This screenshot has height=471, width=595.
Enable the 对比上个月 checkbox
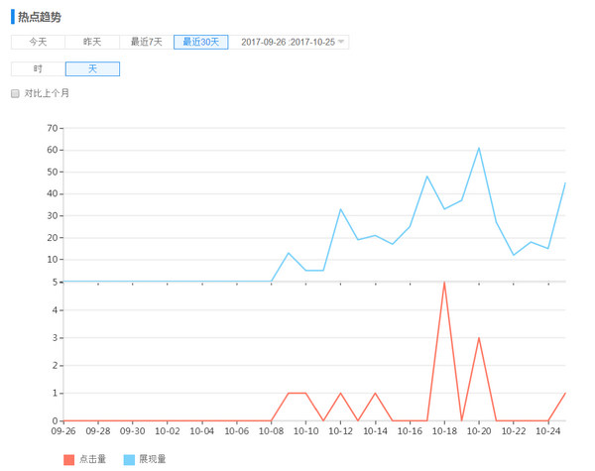point(15,93)
